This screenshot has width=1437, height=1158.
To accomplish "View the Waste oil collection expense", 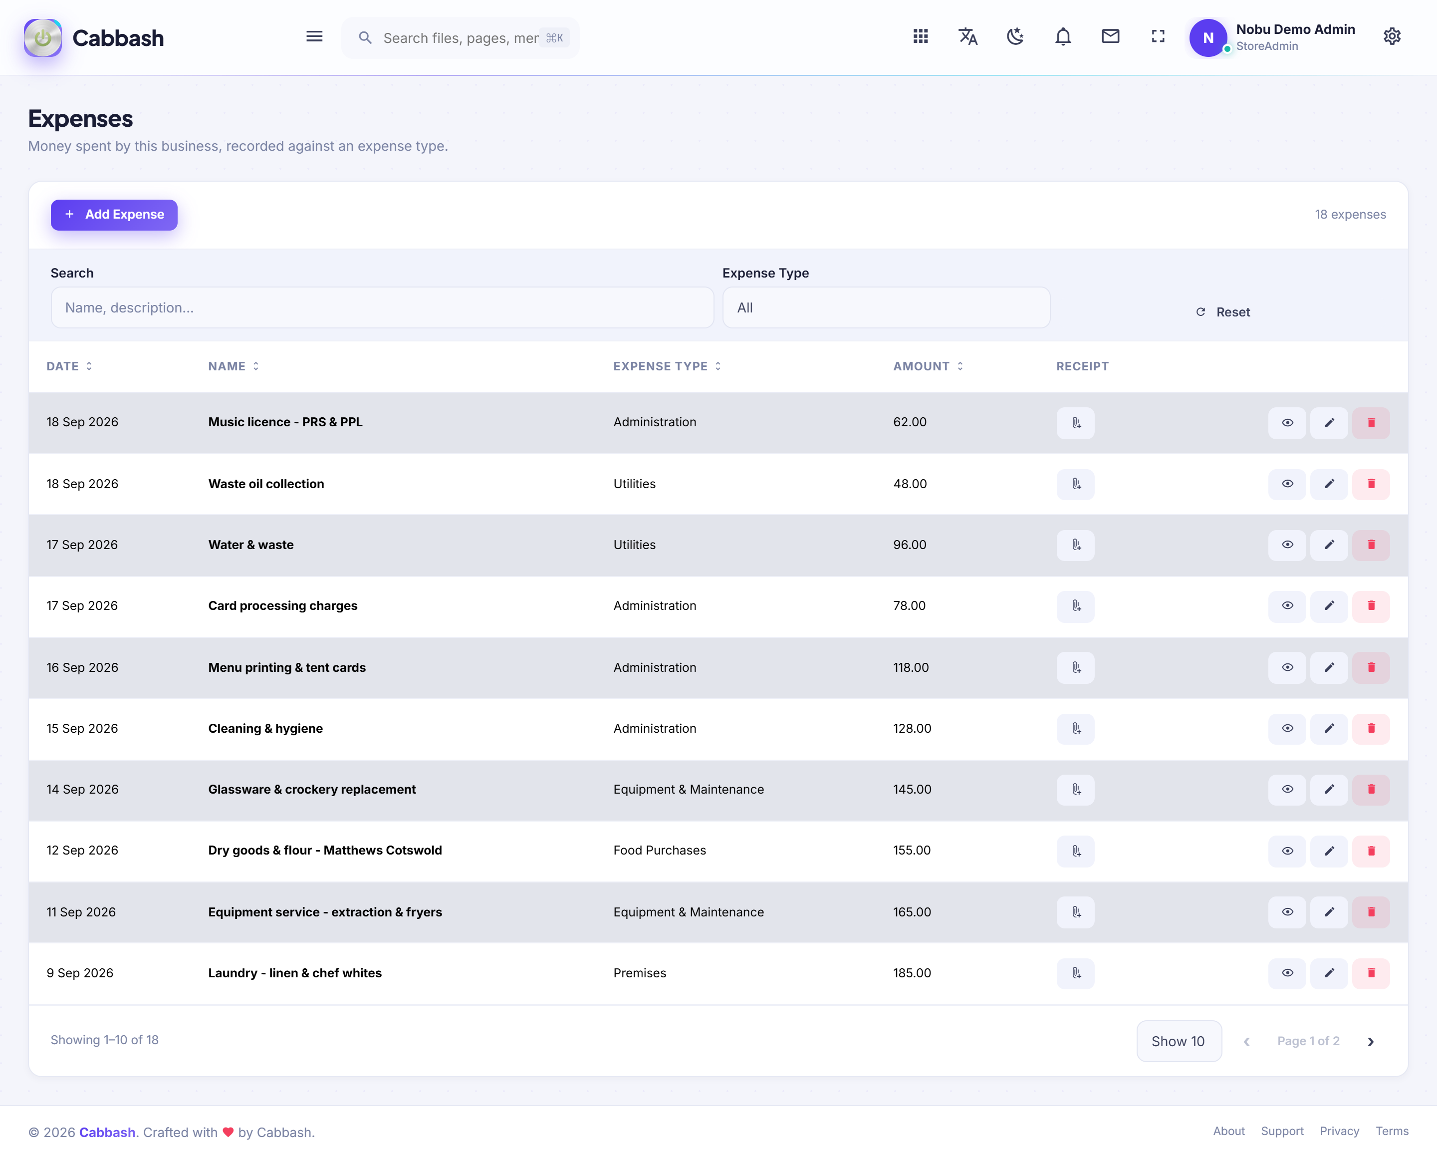I will tap(1287, 484).
